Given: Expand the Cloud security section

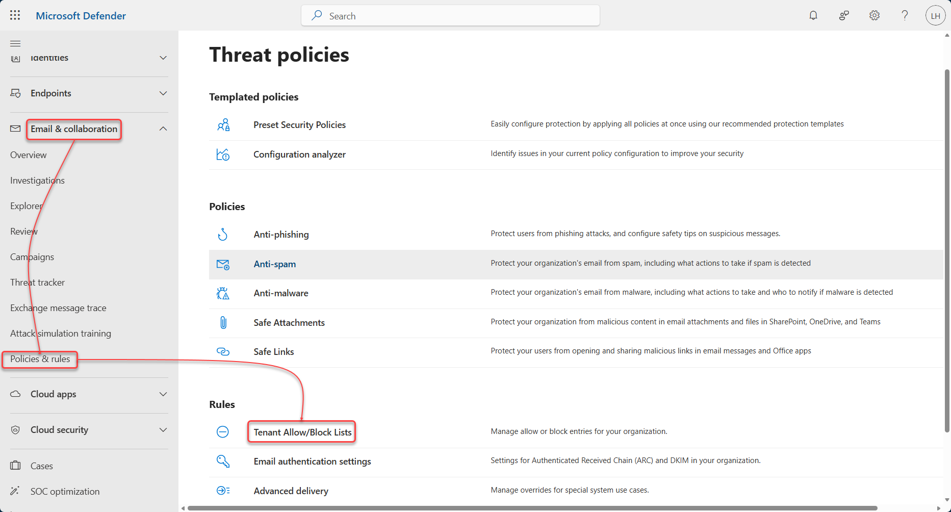Looking at the screenshot, I should click(x=163, y=430).
